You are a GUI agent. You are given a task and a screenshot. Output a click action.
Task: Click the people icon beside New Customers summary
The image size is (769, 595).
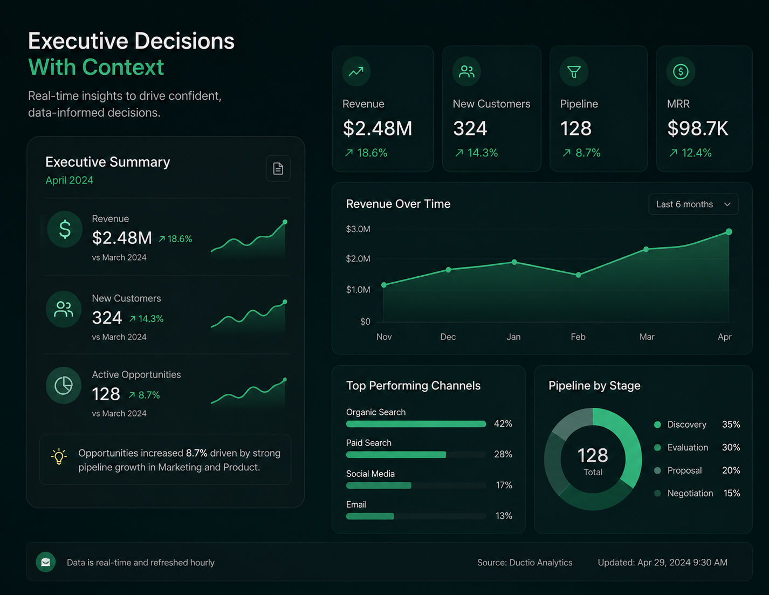tap(64, 309)
